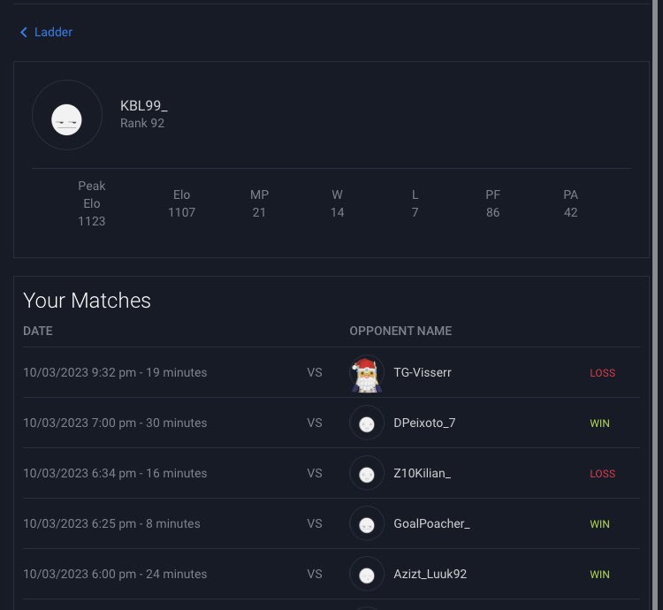Select the 6:00 pm match date
Screen dimensions: 663x610
pyautogui.click(x=115, y=574)
